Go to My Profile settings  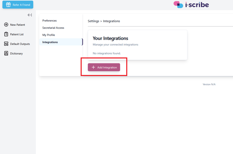tap(49, 35)
